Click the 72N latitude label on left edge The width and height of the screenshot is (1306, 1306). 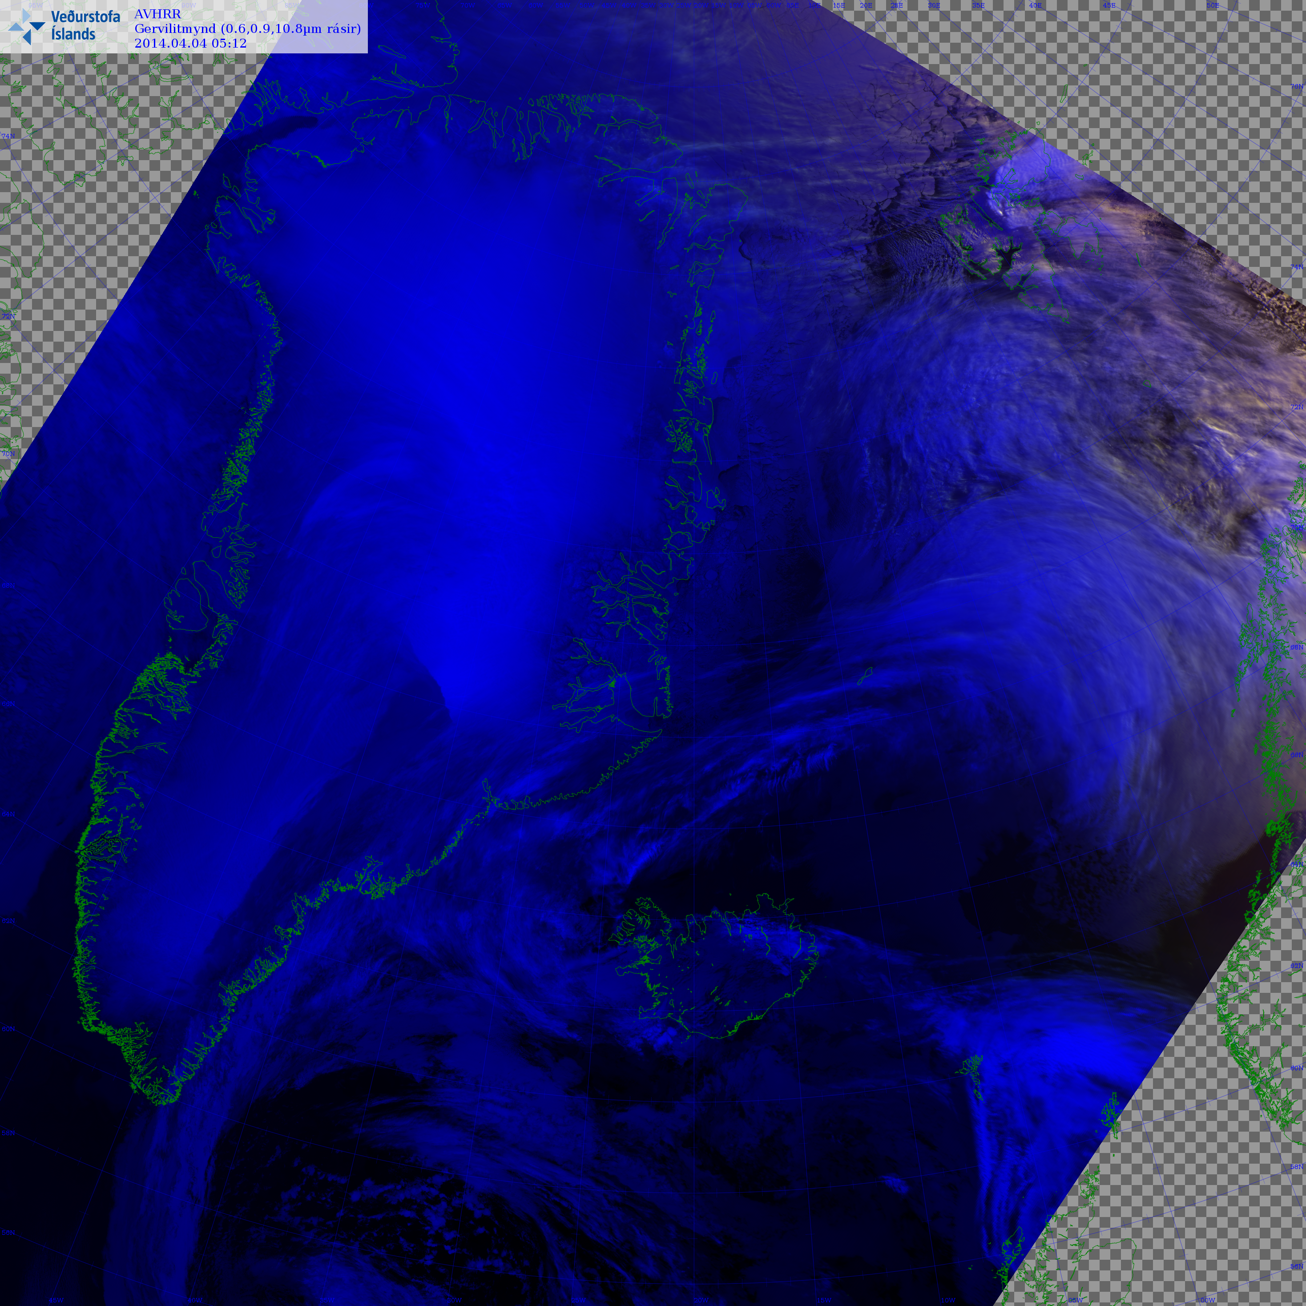8,316
